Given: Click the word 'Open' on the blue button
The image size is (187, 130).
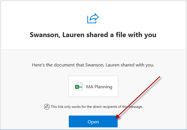Looking at the screenshot, I should tap(93, 122).
